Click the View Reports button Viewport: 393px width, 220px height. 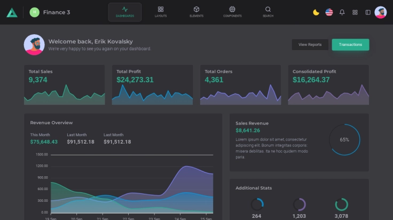310,45
